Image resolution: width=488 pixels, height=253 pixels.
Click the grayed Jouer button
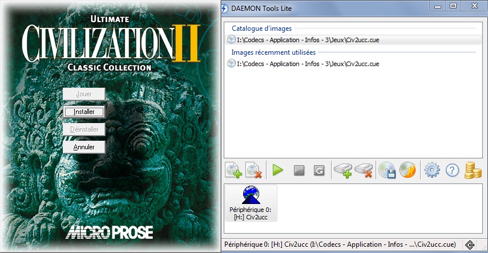click(84, 94)
